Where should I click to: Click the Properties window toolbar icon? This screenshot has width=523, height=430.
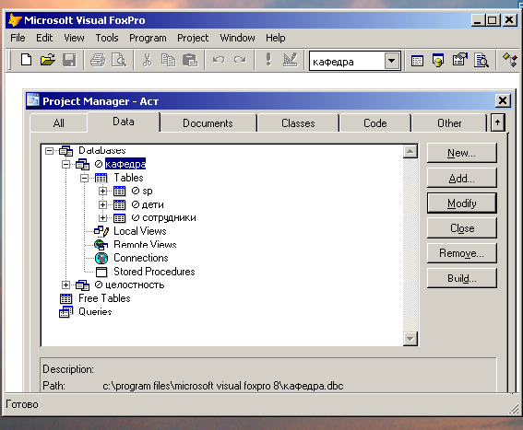click(x=459, y=60)
